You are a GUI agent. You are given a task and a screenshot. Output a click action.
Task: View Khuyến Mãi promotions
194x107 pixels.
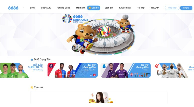coord(125,8)
